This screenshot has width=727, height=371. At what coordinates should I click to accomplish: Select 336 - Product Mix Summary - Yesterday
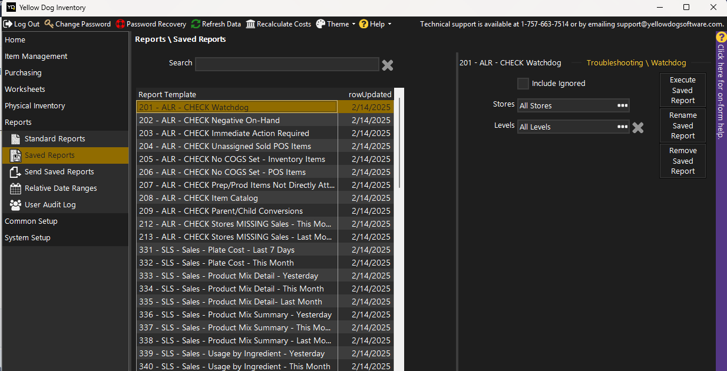[265, 314]
